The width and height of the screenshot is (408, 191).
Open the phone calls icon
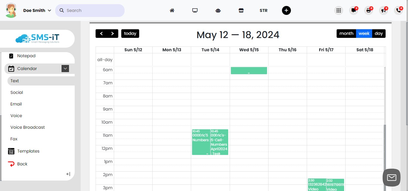[x=398, y=10]
